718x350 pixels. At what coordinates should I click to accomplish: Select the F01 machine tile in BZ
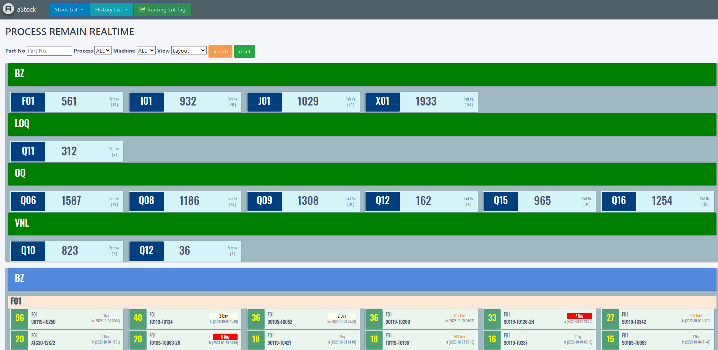coord(67,102)
